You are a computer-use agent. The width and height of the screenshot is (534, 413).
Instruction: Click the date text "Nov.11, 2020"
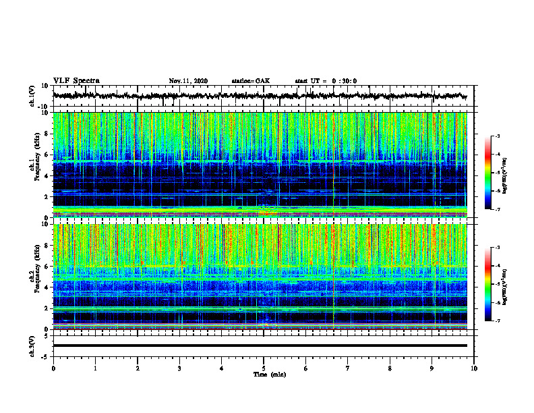tap(188, 81)
